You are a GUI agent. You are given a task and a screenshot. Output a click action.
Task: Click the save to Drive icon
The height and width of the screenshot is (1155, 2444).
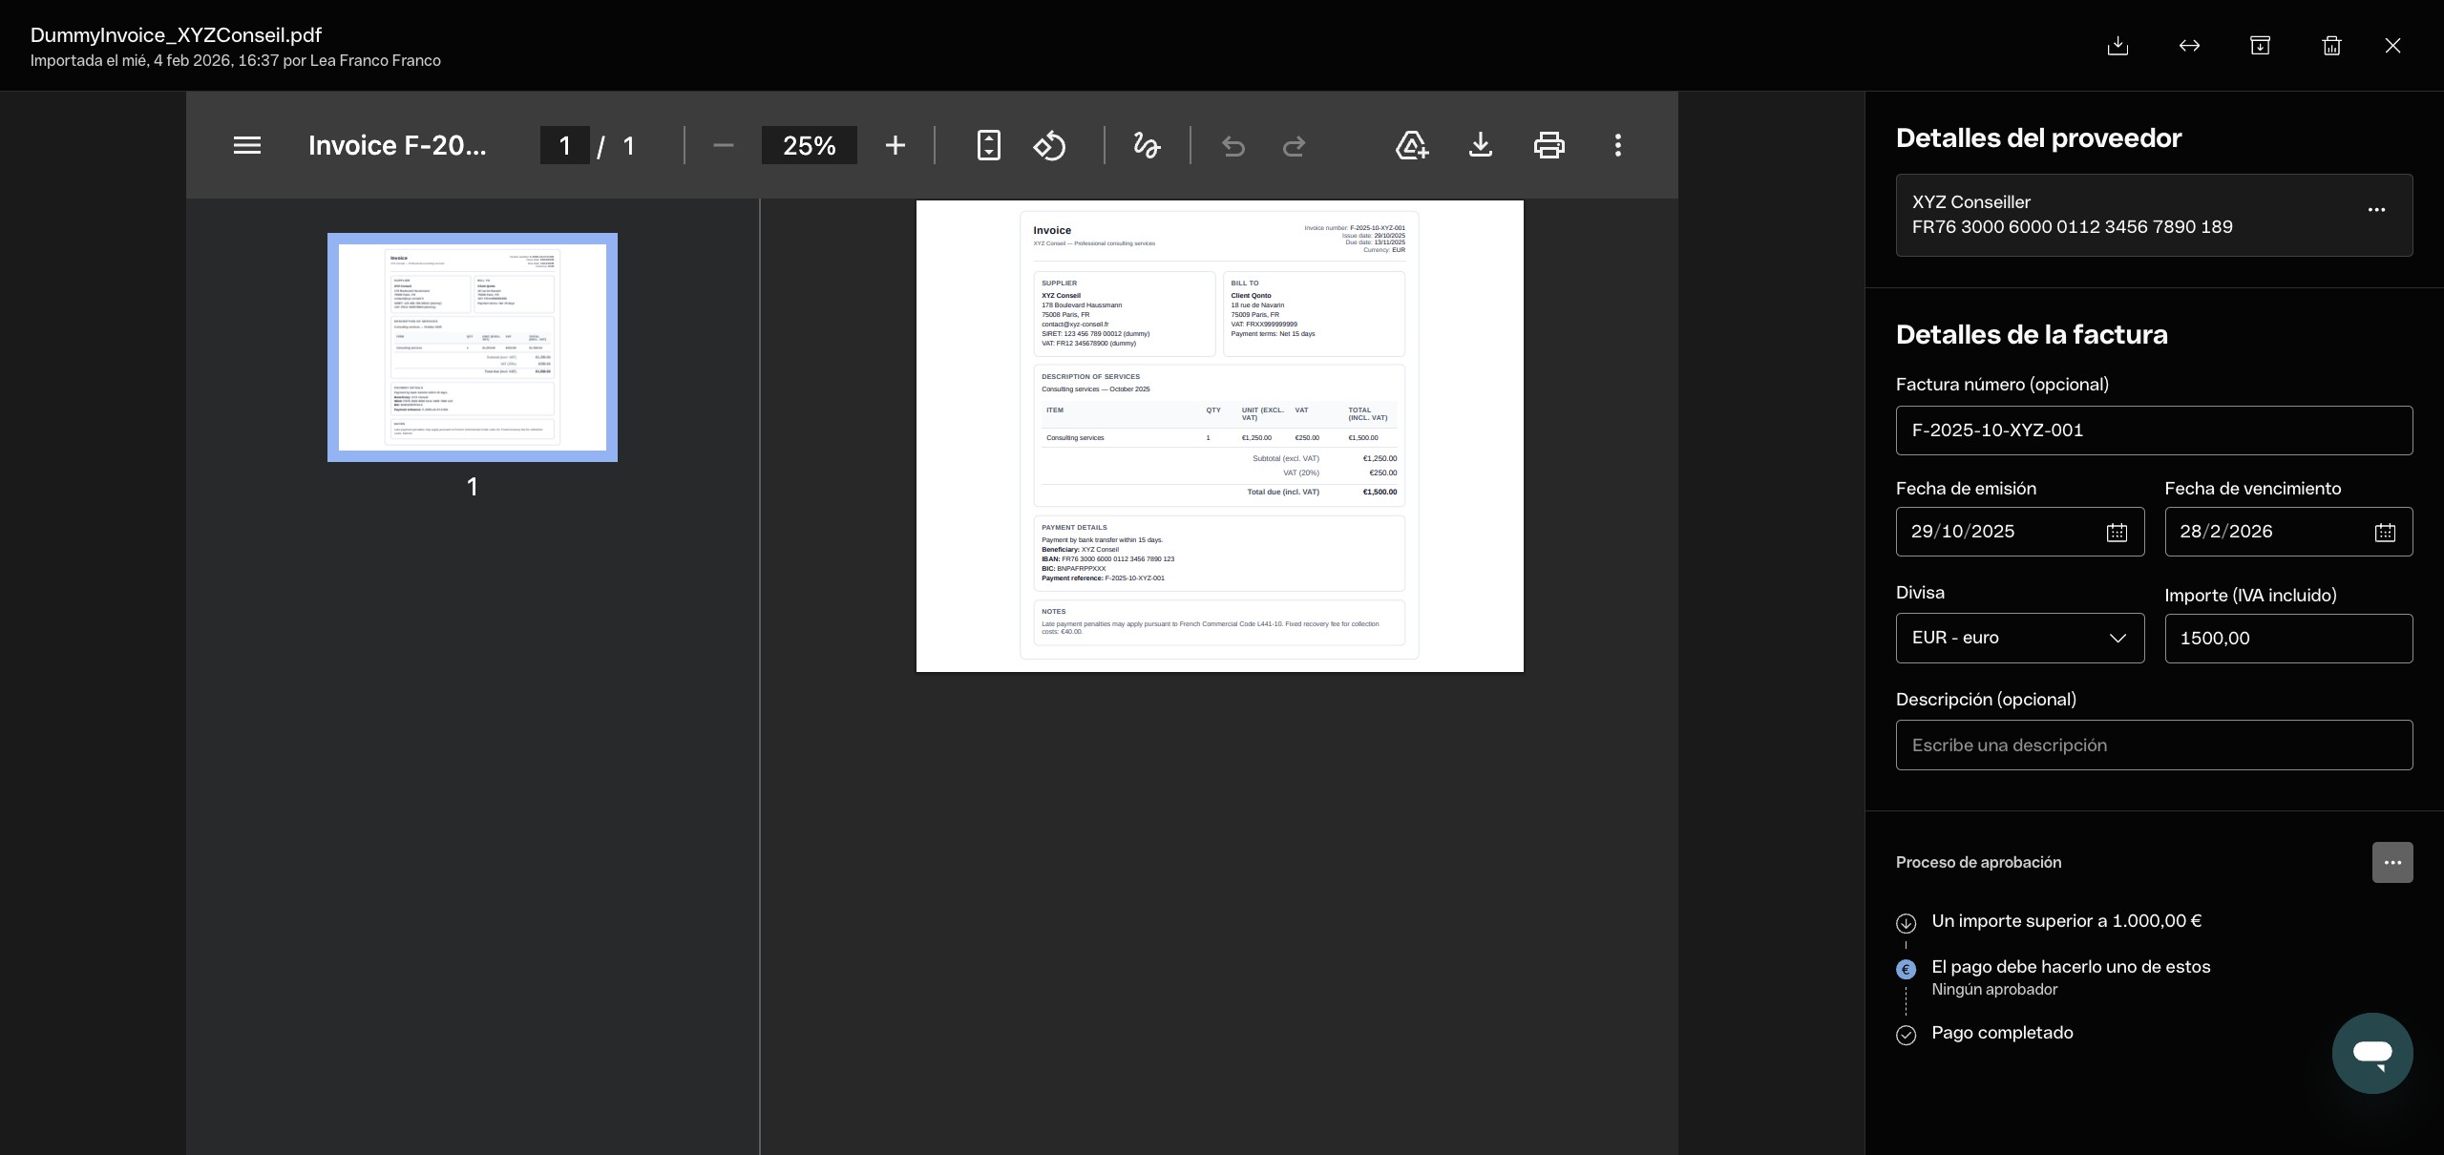1411,146
